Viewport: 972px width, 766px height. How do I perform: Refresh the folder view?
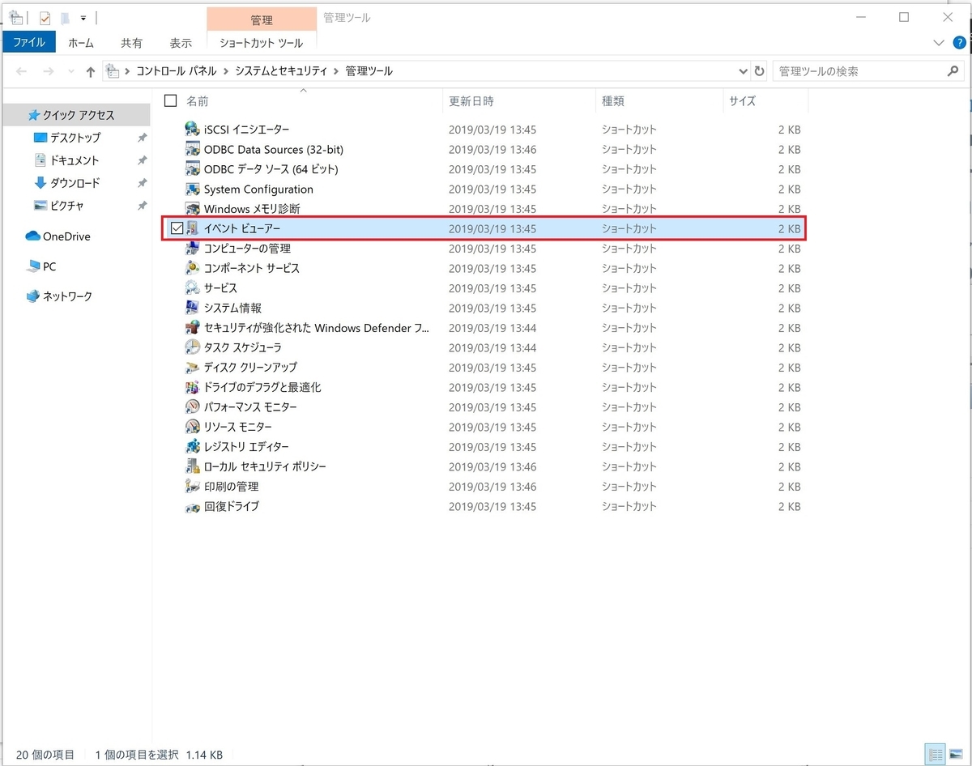(759, 71)
